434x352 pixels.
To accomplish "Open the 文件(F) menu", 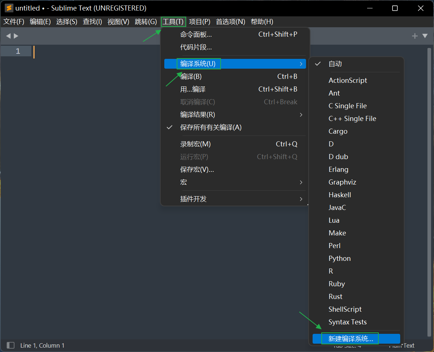I will coord(14,21).
